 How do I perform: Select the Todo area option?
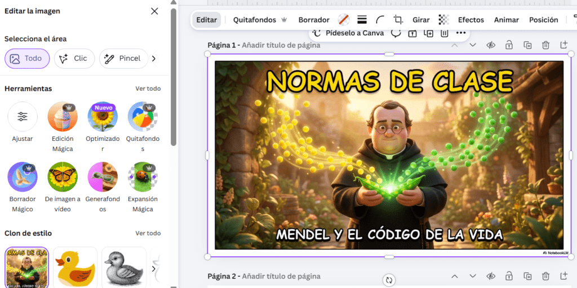(x=27, y=59)
